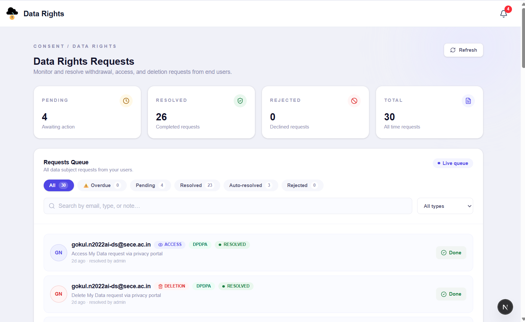Click the Rejected ban icon
Screen dimensions: 525x322
(x=354, y=101)
